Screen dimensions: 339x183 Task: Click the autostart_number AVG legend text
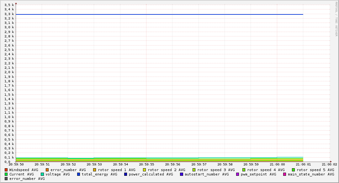207,174
